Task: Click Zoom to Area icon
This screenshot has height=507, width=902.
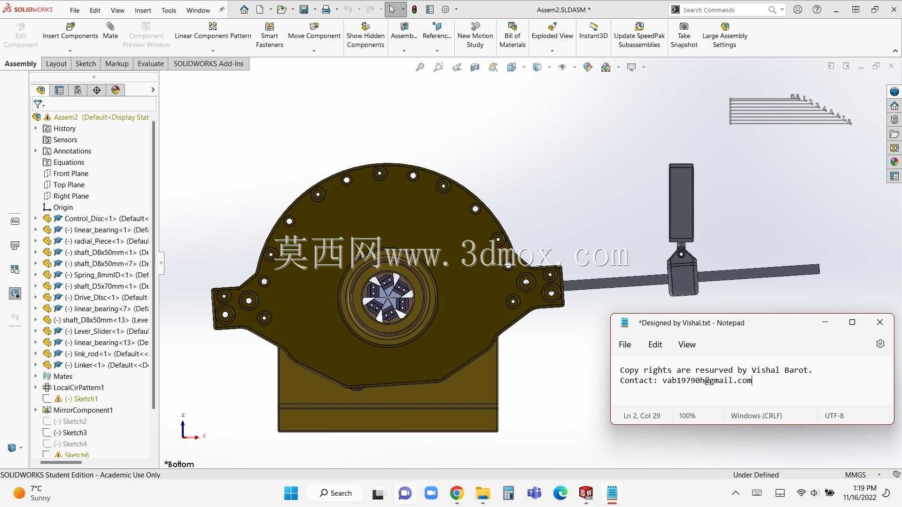Action: (438, 67)
